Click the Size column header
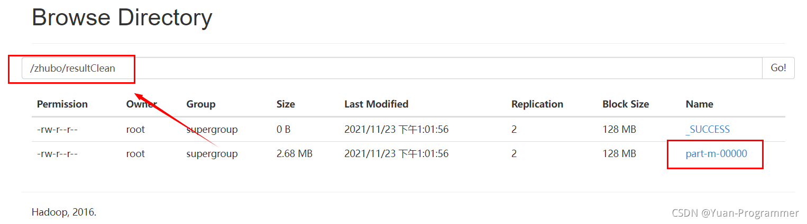The height and width of the screenshot is (224, 807). [x=286, y=104]
